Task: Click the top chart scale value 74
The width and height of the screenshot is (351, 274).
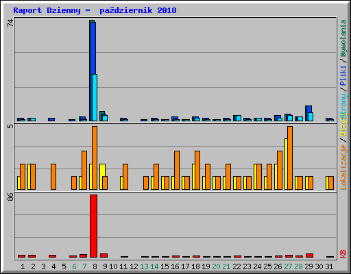Action: pyautogui.click(x=10, y=23)
